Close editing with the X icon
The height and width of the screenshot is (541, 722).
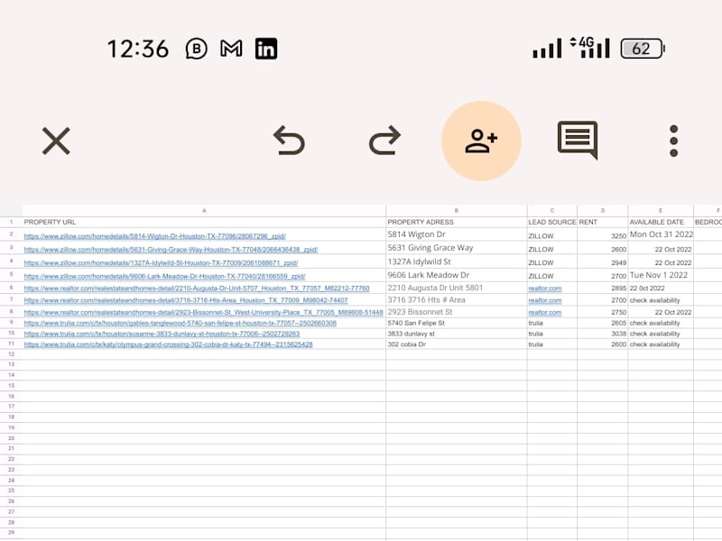tap(56, 141)
